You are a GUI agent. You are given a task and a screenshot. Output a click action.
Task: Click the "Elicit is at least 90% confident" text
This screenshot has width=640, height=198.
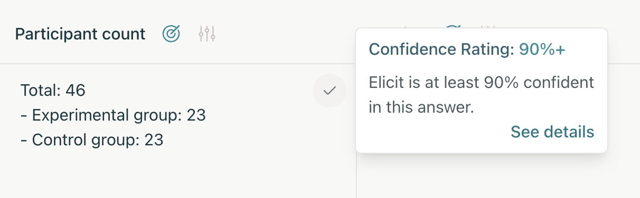click(x=482, y=83)
